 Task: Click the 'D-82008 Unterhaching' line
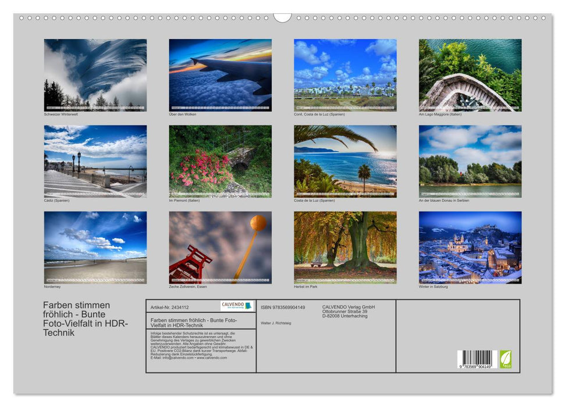pyautogui.click(x=345, y=316)
